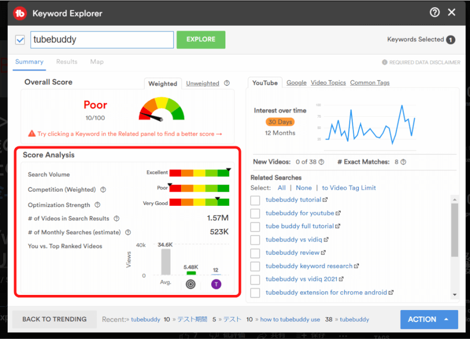This screenshot has height=339, width=470.
Task: Check the tubebuddy vs vidiq 2021 checkbox
Action: click(255, 279)
